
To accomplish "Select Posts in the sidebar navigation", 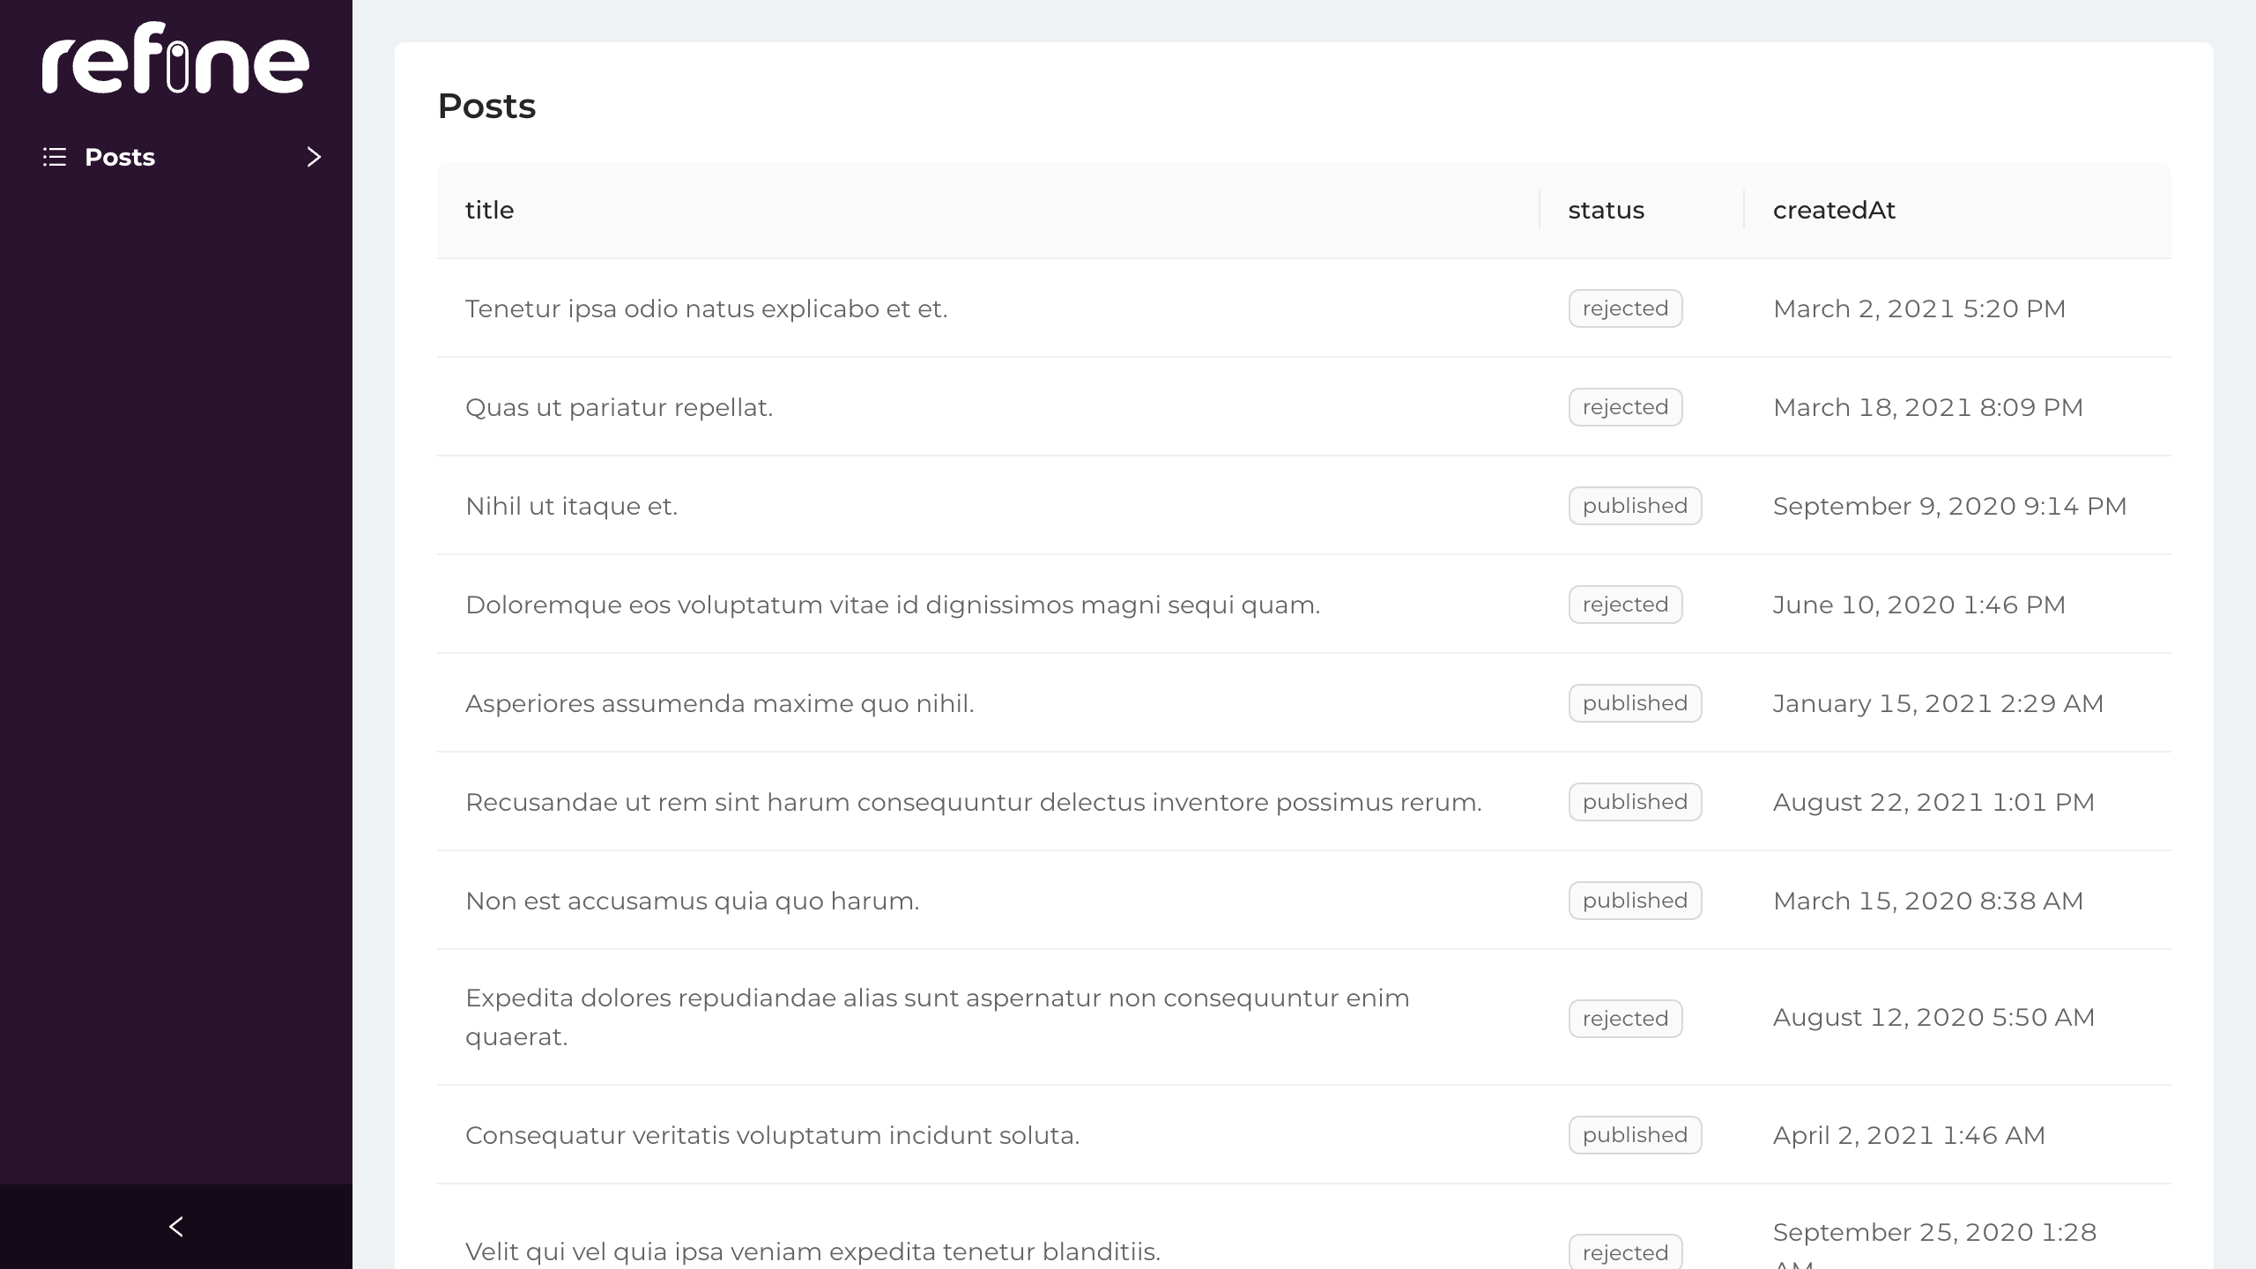I will click(119, 157).
